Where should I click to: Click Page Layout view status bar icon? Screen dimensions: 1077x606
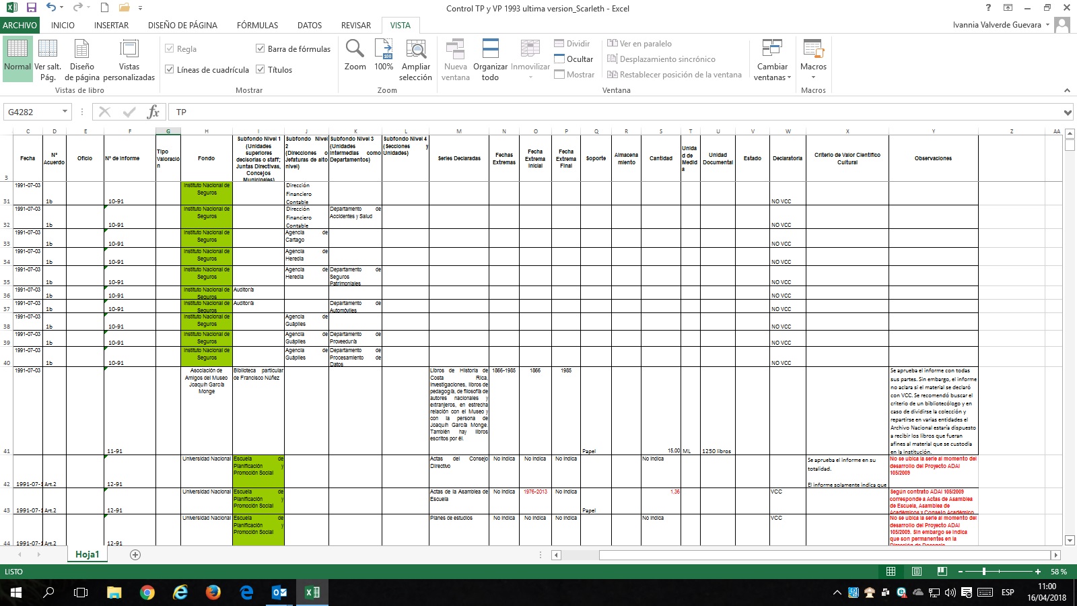coord(916,572)
